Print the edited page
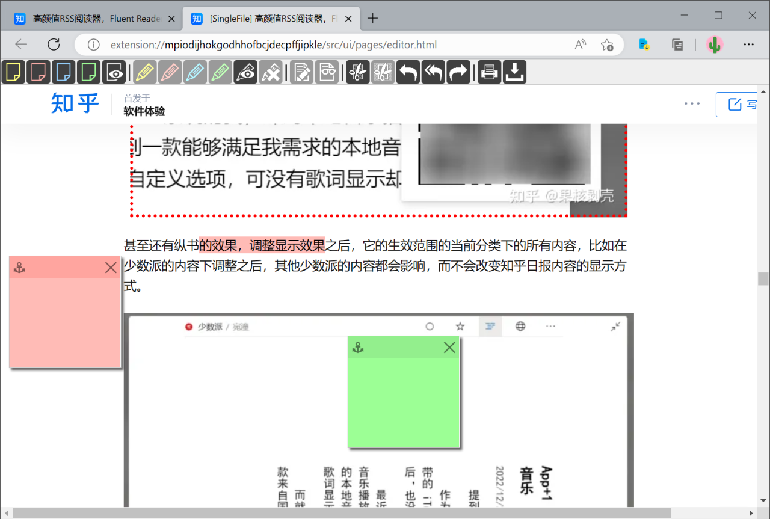 click(490, 72)
